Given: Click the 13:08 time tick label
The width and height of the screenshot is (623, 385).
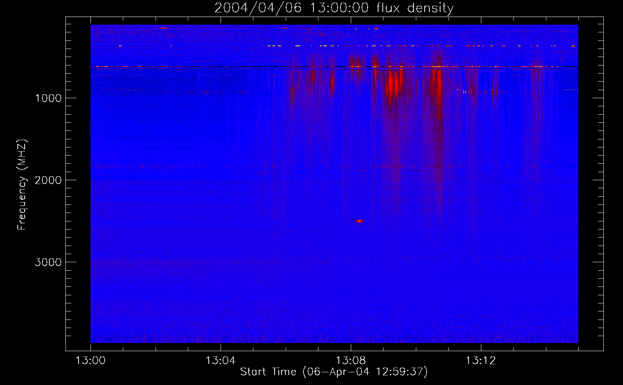Looking at the screenshot, I should [x=350, y=361].
